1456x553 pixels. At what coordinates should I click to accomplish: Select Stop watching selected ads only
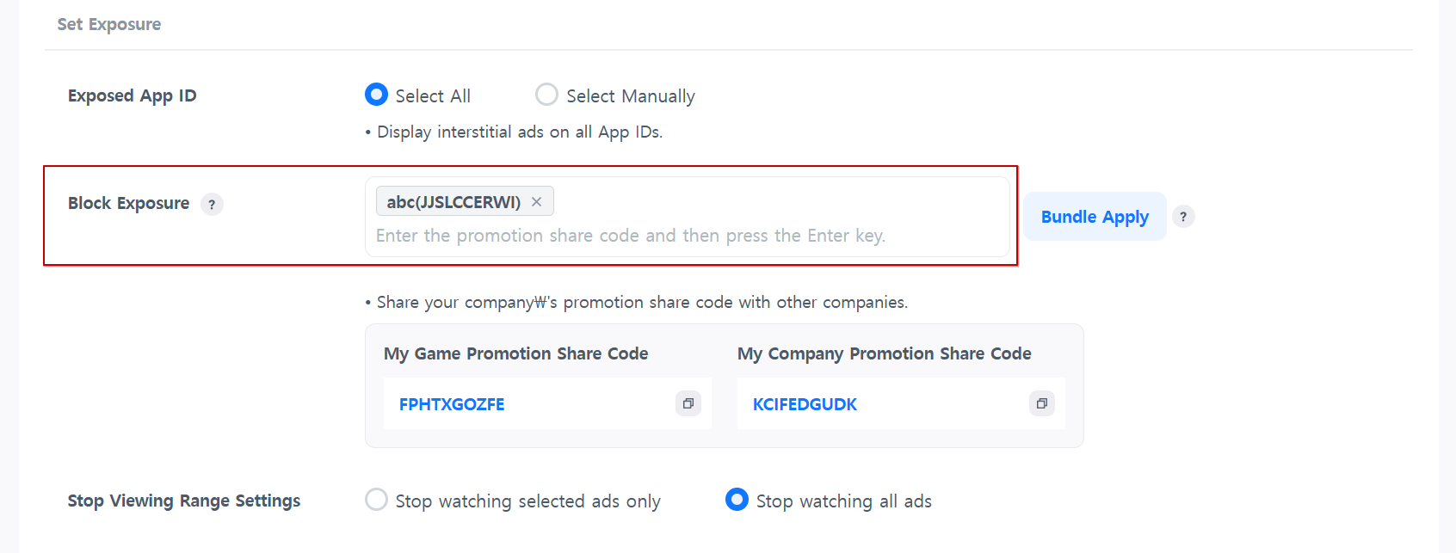click(376, 500)
